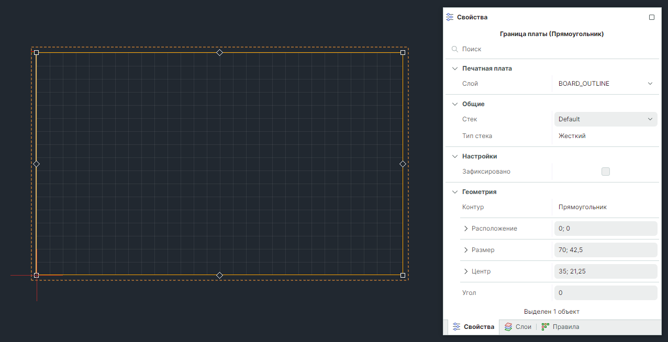Expand the Размер property row
Image resolution: width=668 pixels, height=342 pixels.
(x=466, y=250)
